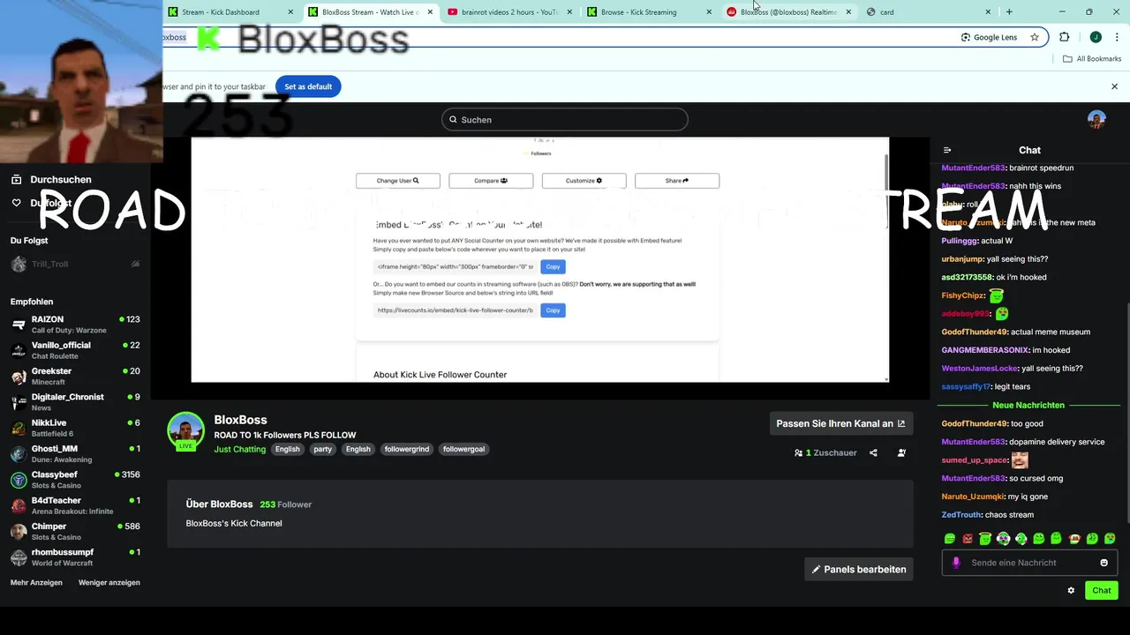The height and width of the screenshot is (635, 1130).
Task: Open Ghosti_MM channel avatar
Action: [19, 454]
